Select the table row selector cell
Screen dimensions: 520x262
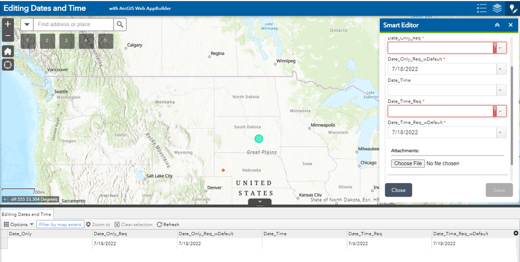pyautogui.click(x=4, y=243)
